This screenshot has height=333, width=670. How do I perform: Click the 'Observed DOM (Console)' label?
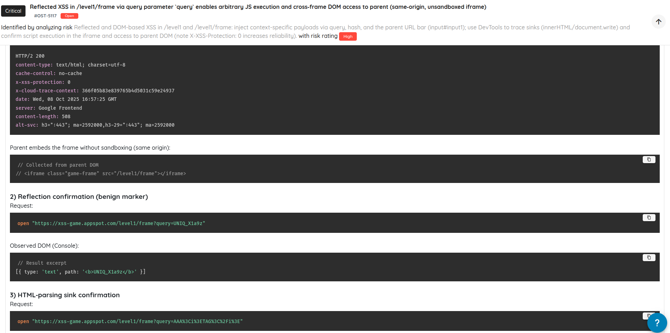point(44,246)
